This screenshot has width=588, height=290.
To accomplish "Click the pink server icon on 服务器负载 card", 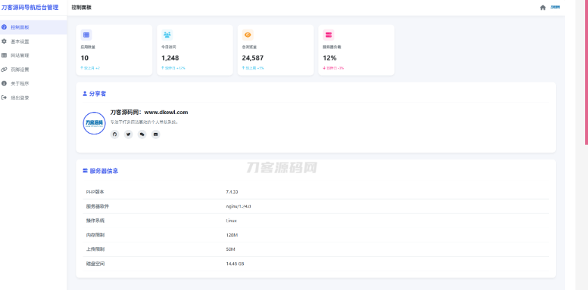I will pos(329,34).
